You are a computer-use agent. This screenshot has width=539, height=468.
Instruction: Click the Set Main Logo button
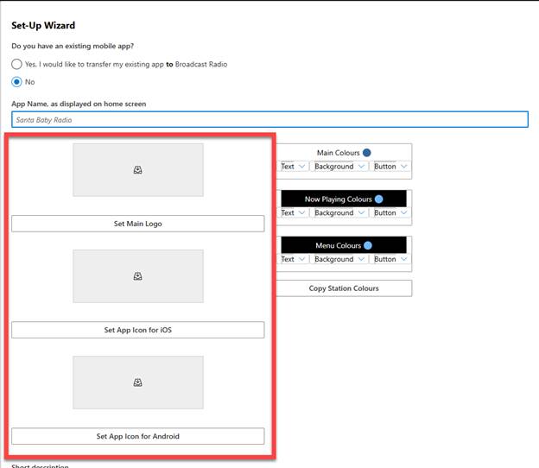coord(138,224)
